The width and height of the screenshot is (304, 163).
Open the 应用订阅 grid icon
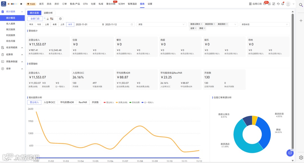250,4
